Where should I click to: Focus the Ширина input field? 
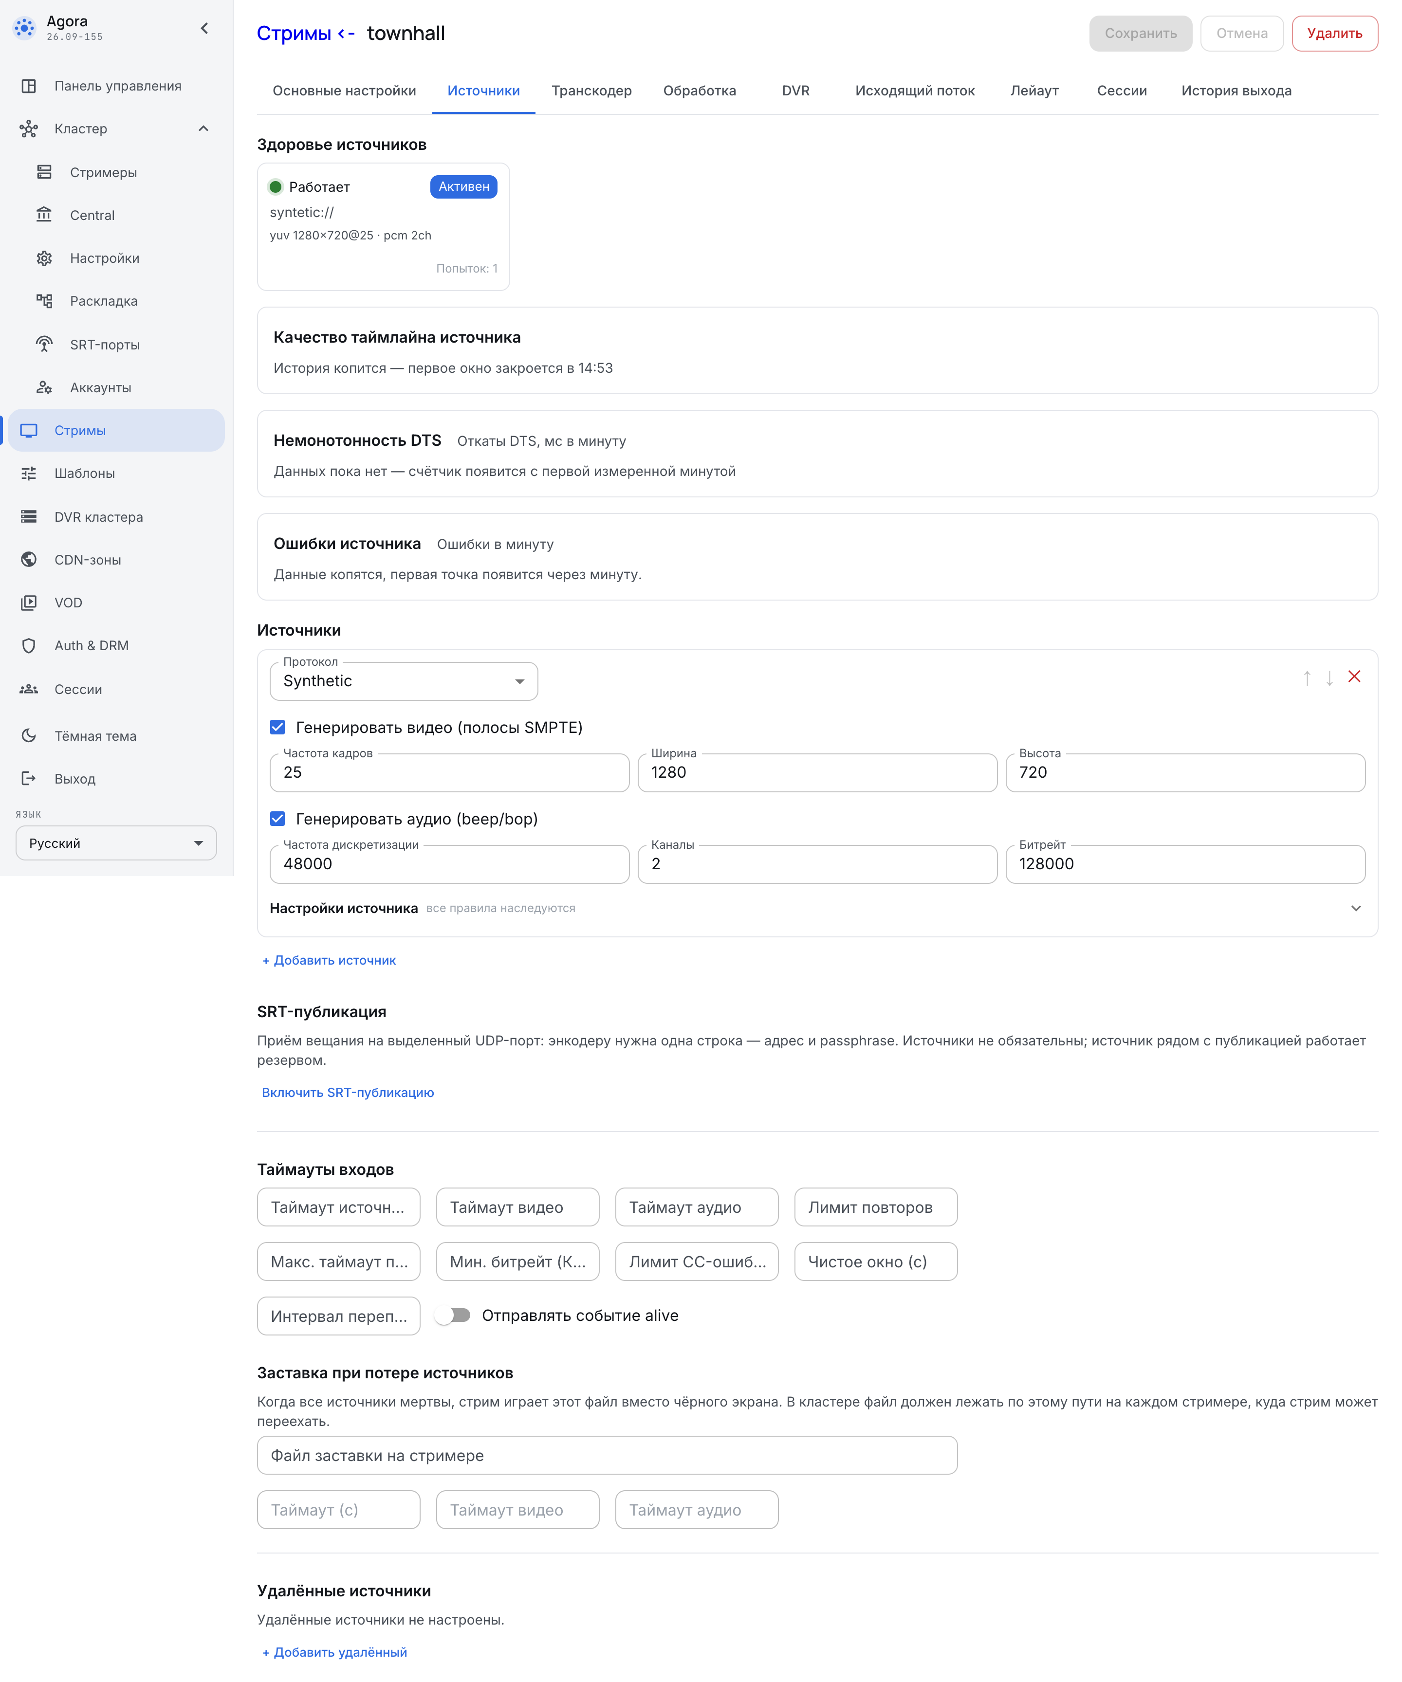(x=817, y=773)
